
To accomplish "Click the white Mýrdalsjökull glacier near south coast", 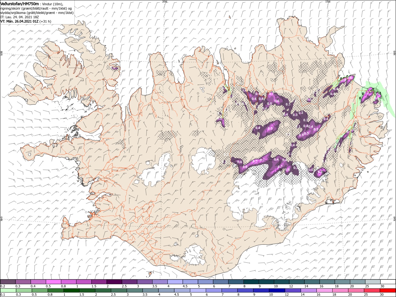I will point(194,255).
